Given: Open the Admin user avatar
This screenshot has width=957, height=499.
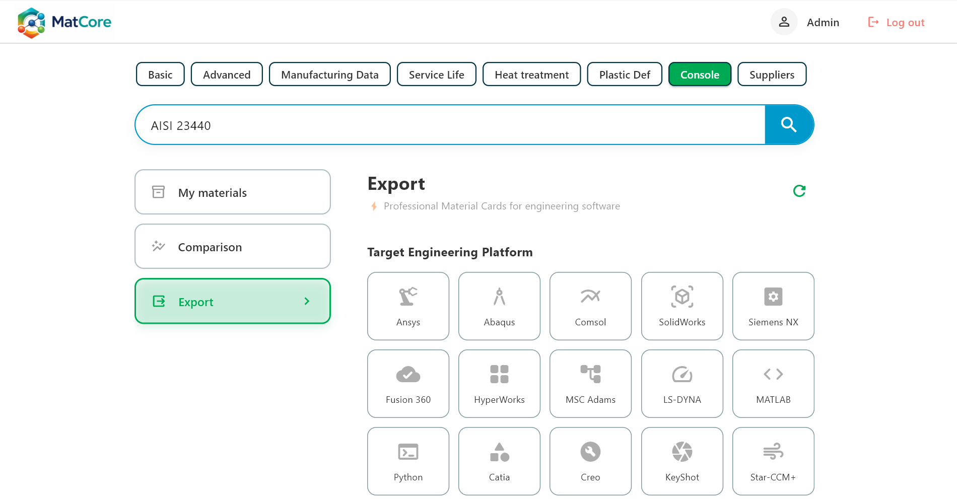Looking at the screenshot, I should (784, 22).
